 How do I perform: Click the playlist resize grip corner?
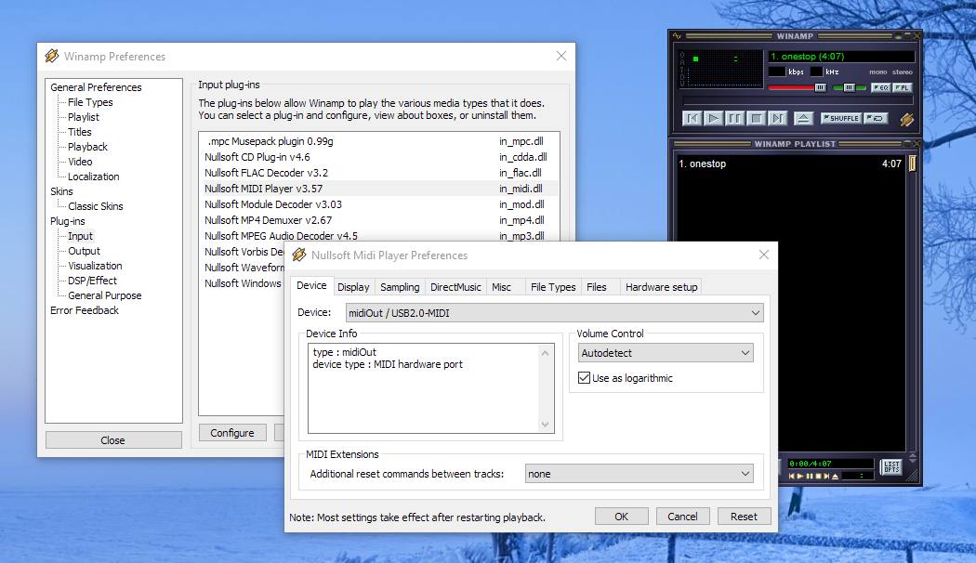pyautogui.click(x=913, y=476)
